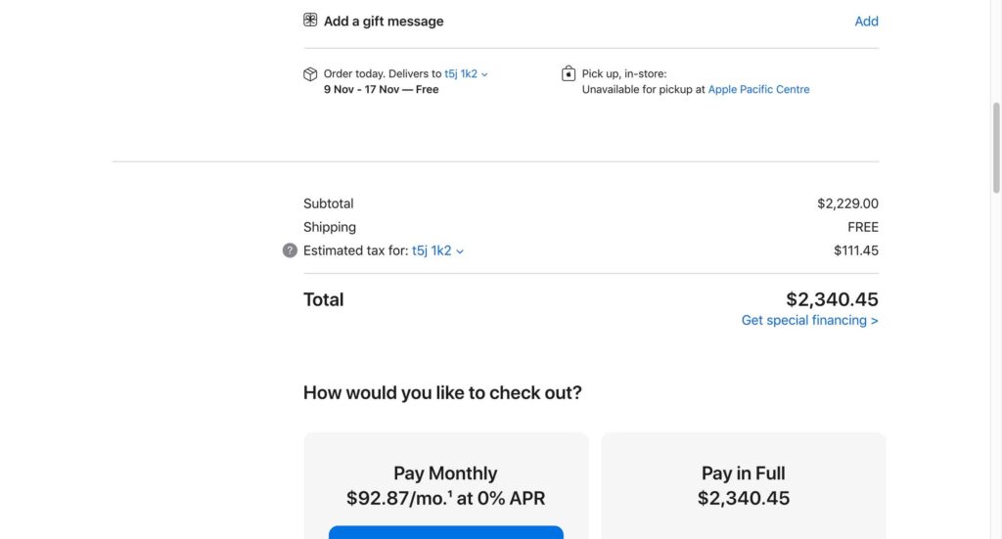1002x539 pixels.
Task: Expand the chevron beside the delivery postal code
Action: click(484, 74)
